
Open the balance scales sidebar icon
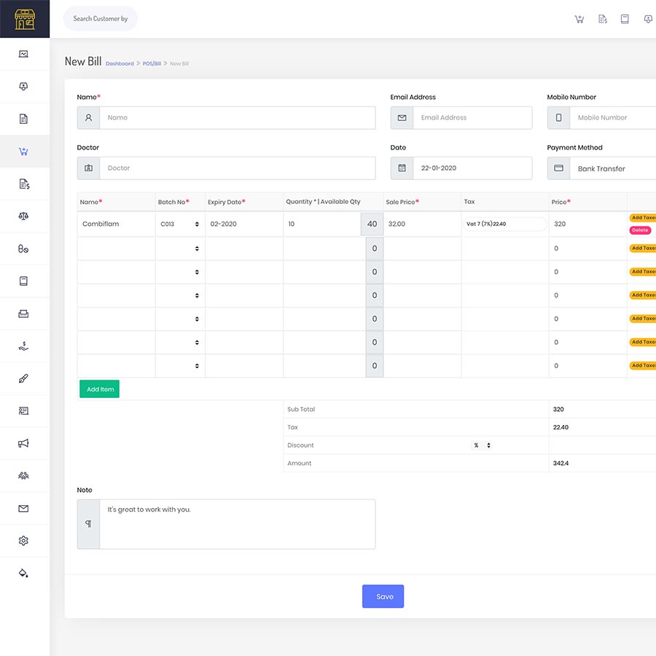tap(23, 216)
